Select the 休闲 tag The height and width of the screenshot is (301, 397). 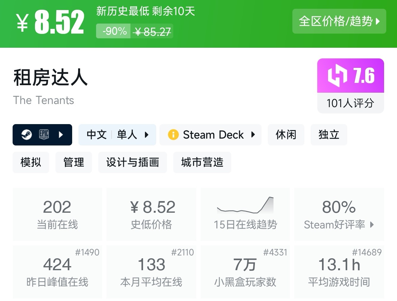pyautogui.click(x=286, y=135)
